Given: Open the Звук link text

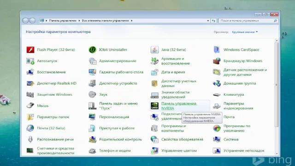Looking at the screenshot, I should 103,95.
